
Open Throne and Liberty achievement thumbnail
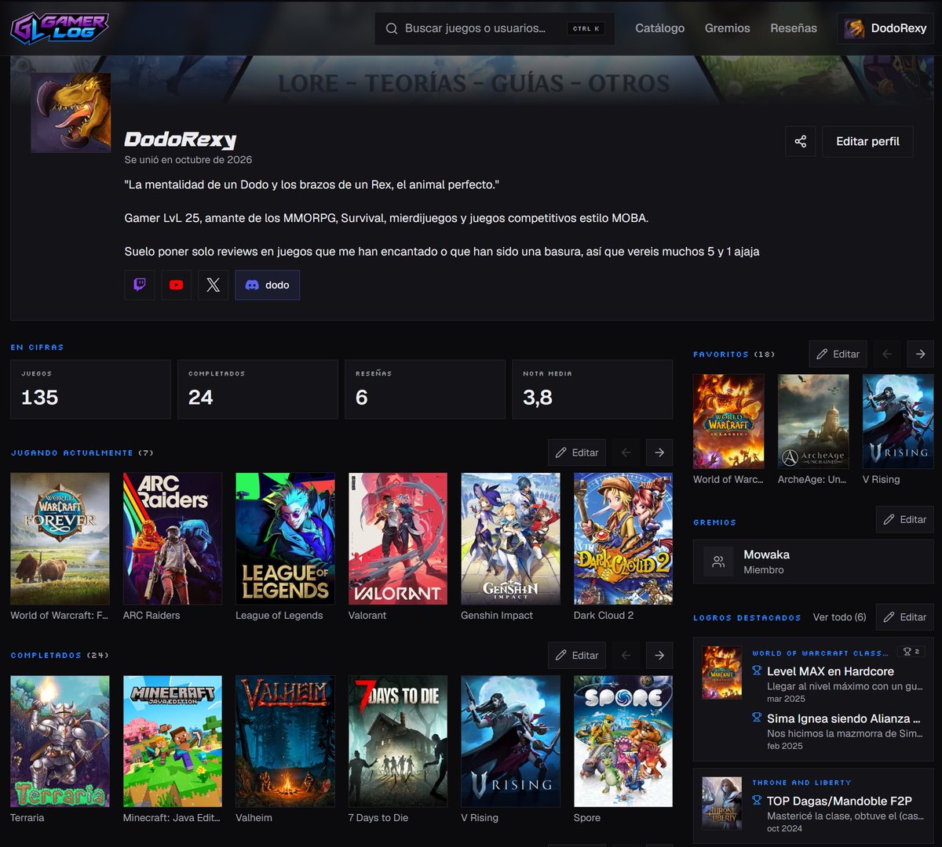(x=721, y=803)
